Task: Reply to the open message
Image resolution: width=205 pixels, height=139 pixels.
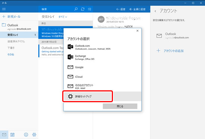Action: tap(121, 9)
